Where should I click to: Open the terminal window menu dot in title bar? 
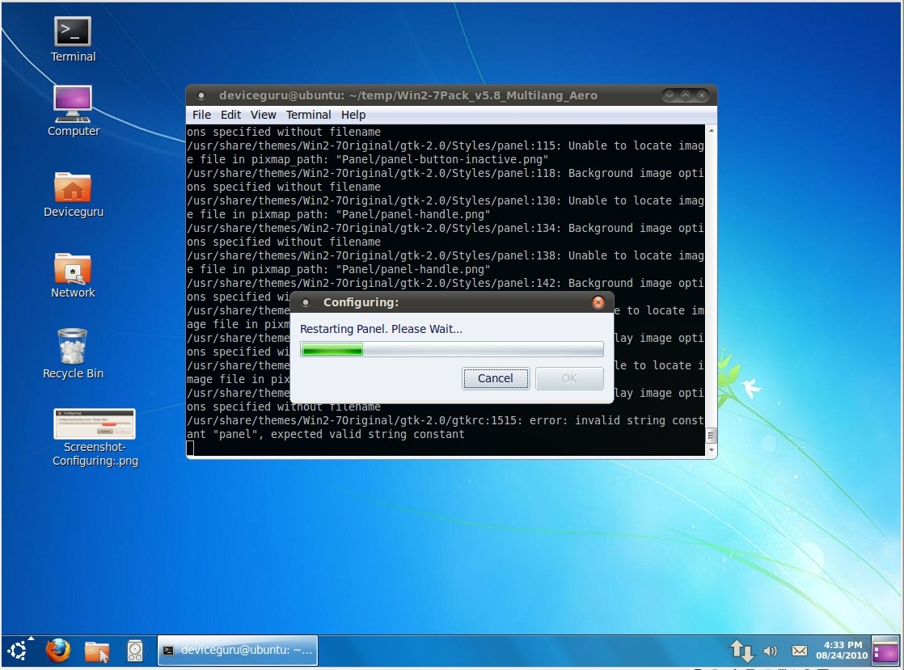pos(201,95)
